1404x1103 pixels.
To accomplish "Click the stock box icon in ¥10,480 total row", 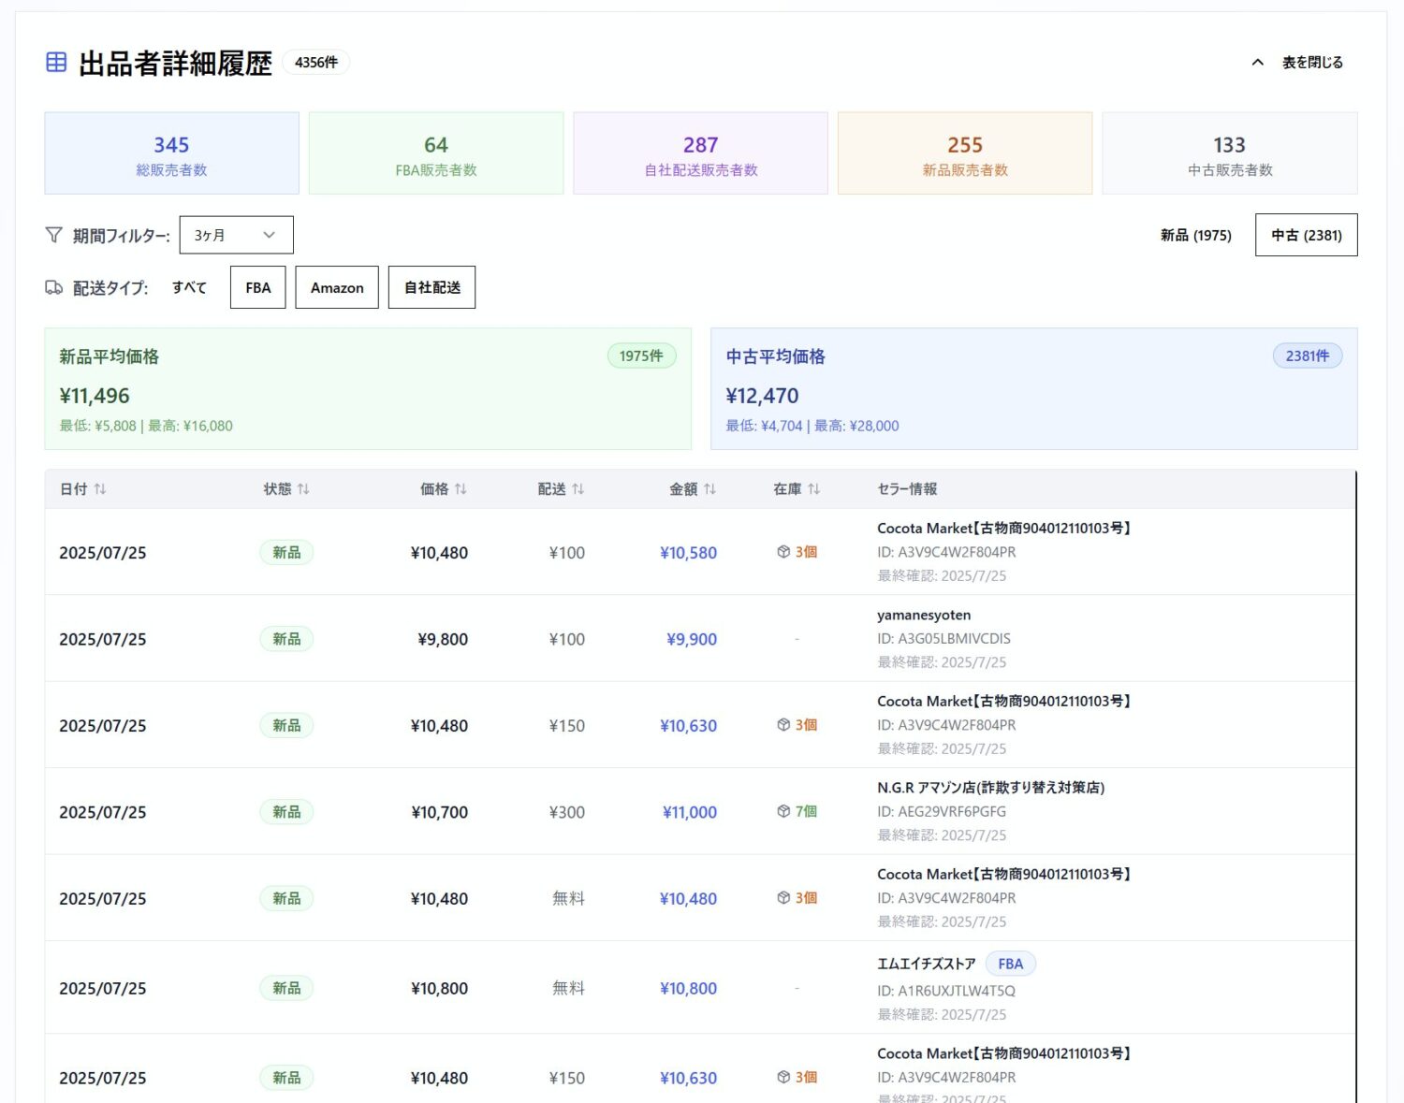I will pos(783,898).
